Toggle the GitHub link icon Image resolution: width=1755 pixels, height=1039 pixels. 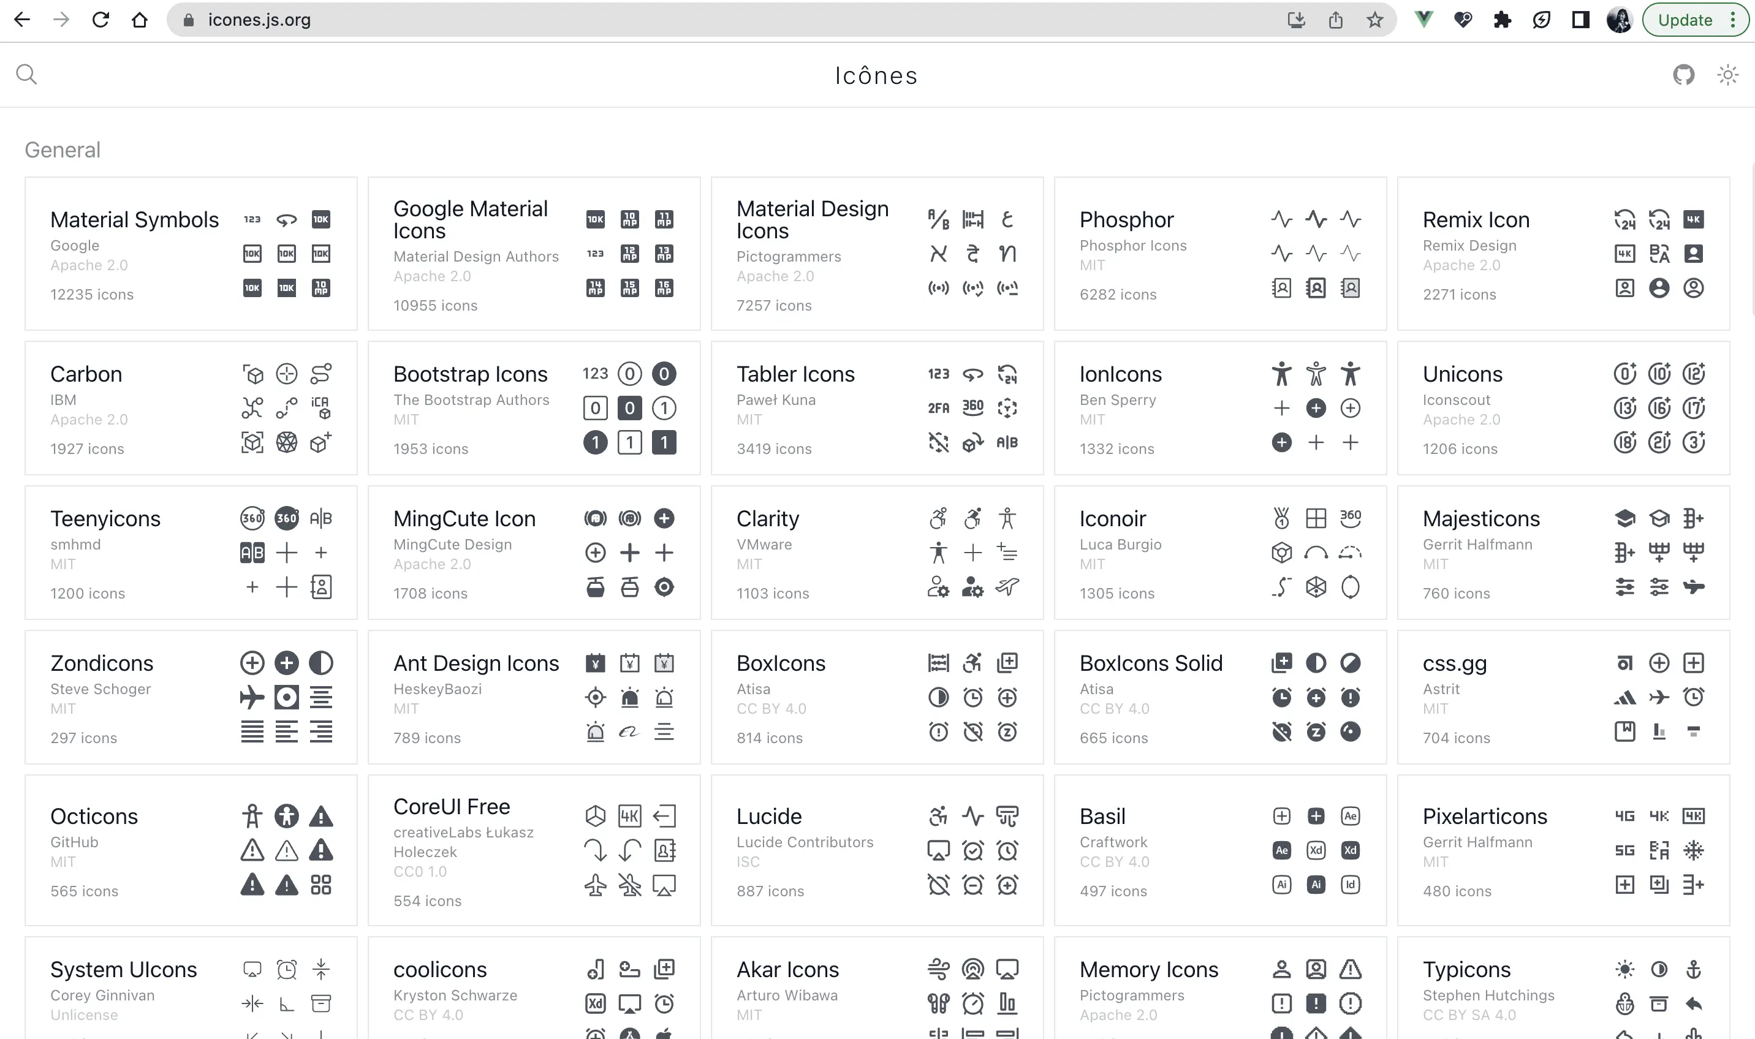tap(1683, 74)
